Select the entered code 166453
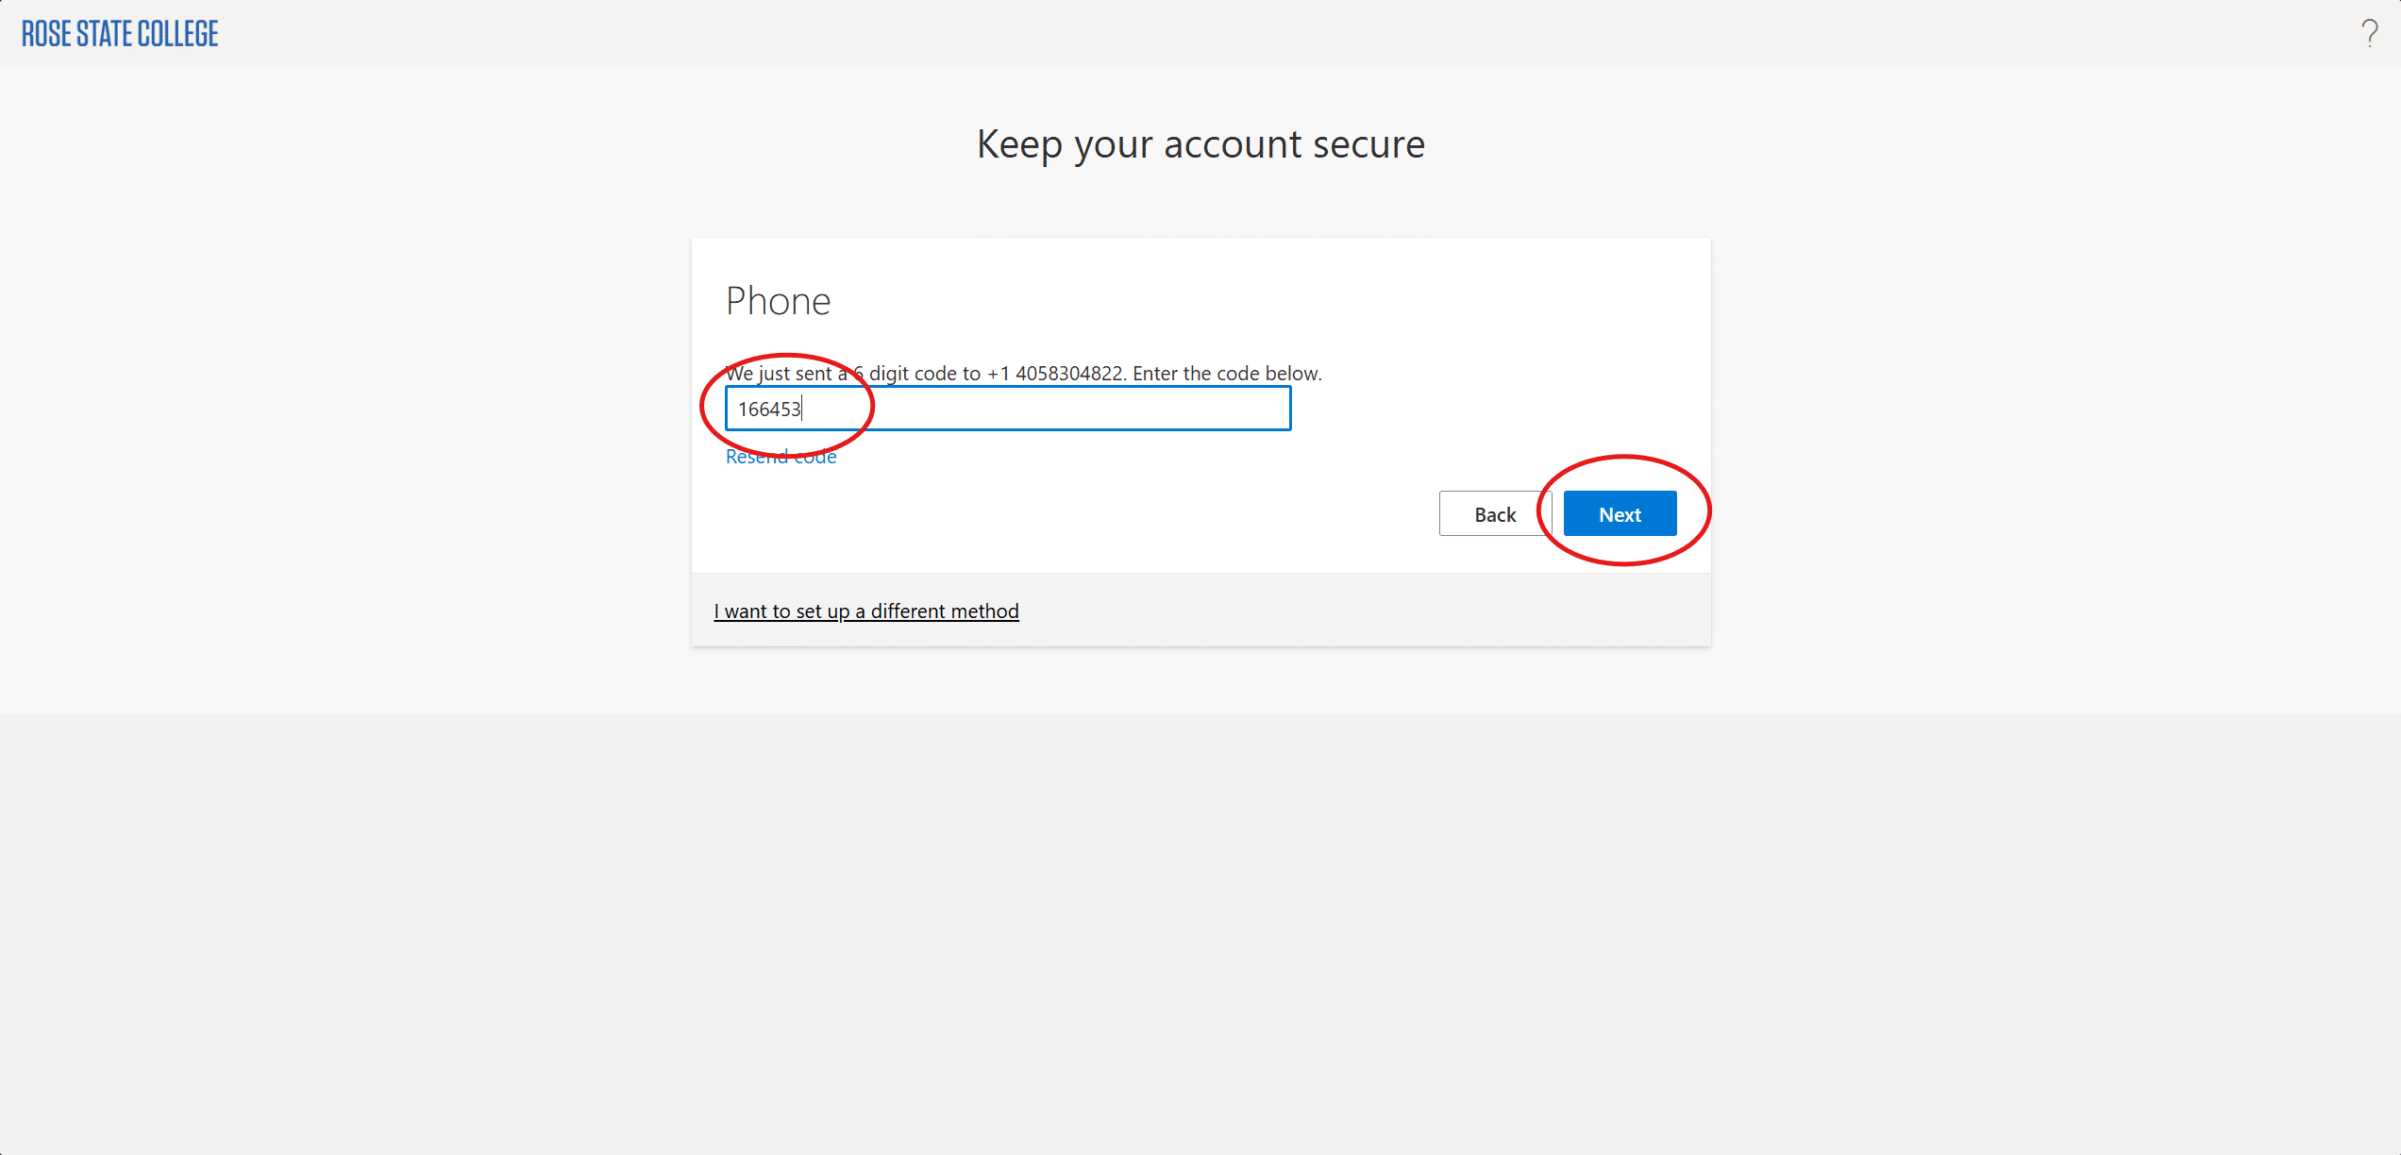Screen dimensions: 2401x1155 tap(769, 408)
